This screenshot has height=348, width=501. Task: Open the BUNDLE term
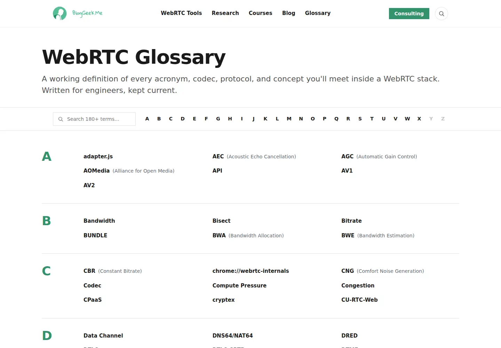pos(95,236)
